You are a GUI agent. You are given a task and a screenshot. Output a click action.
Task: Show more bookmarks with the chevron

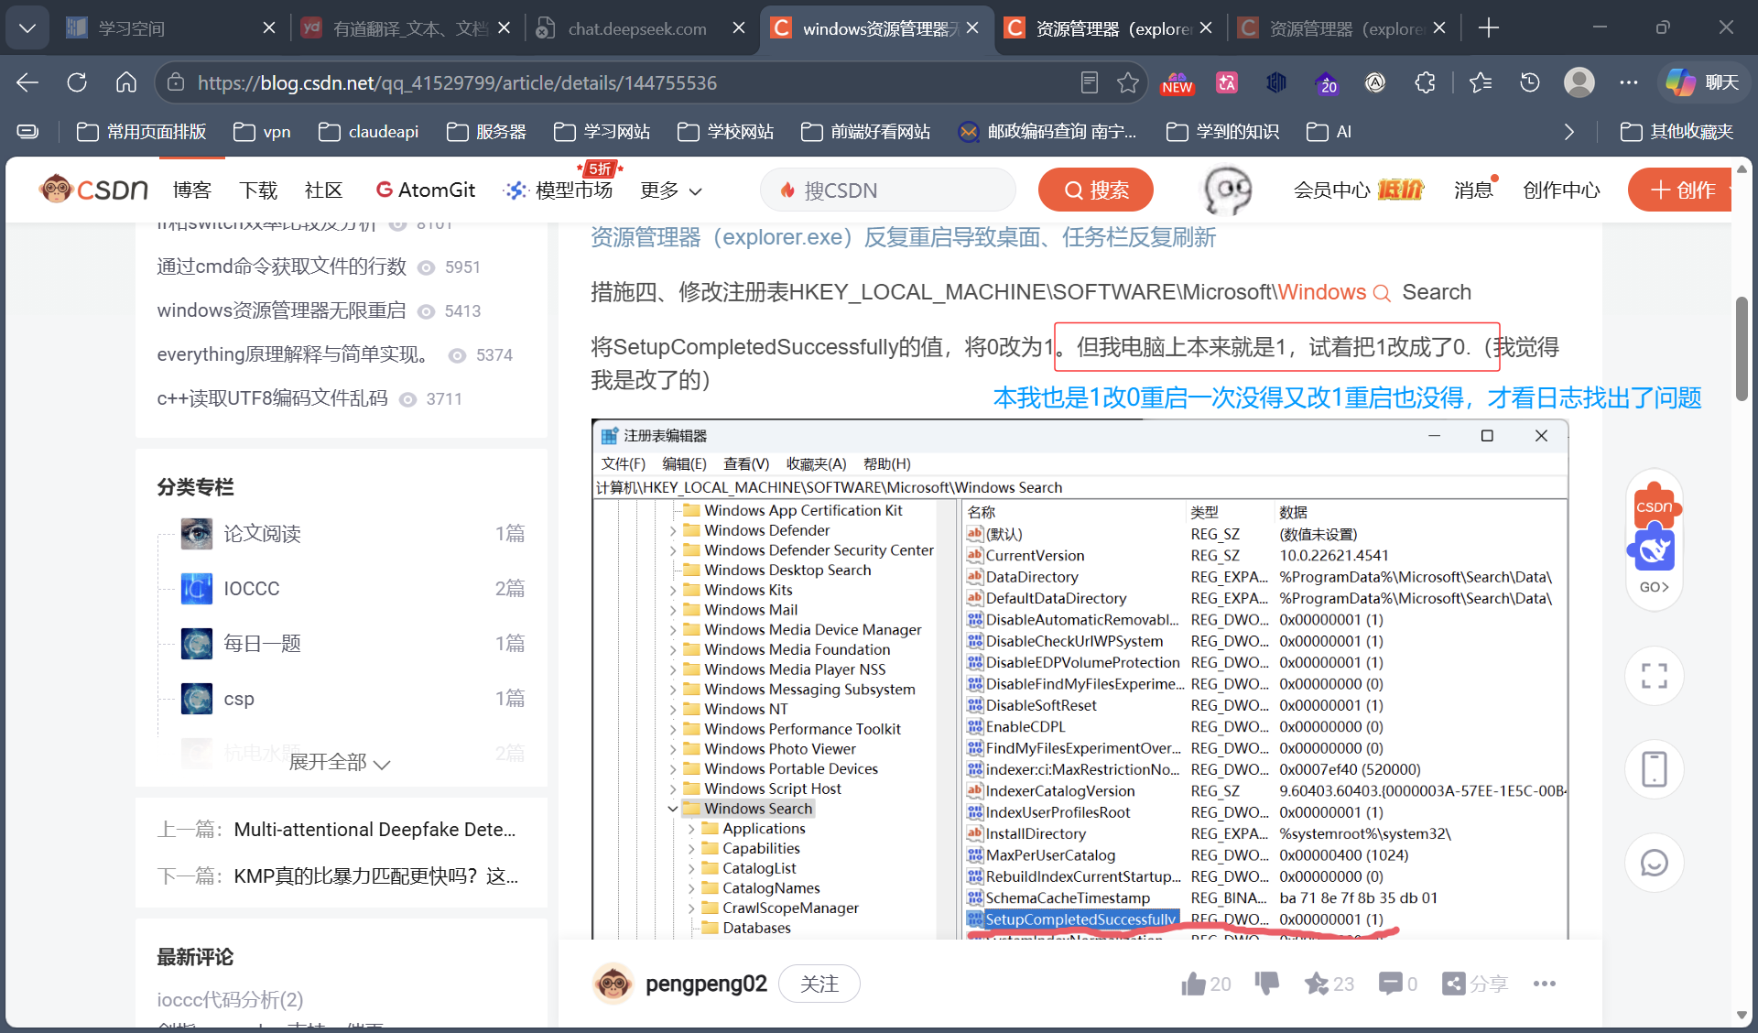point(1569,132)
